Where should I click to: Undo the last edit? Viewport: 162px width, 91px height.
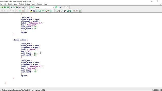(x=20, y=7)
